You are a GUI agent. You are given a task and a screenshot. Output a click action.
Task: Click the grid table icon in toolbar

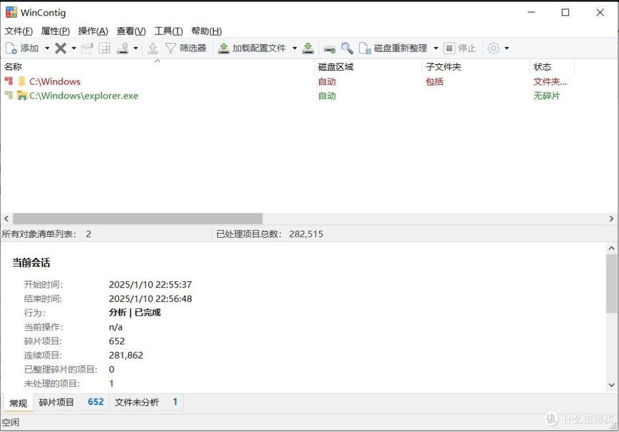[105, 48]
